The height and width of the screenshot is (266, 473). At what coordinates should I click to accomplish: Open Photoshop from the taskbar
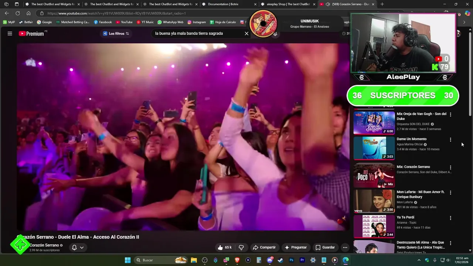click(x=291, y=260)
